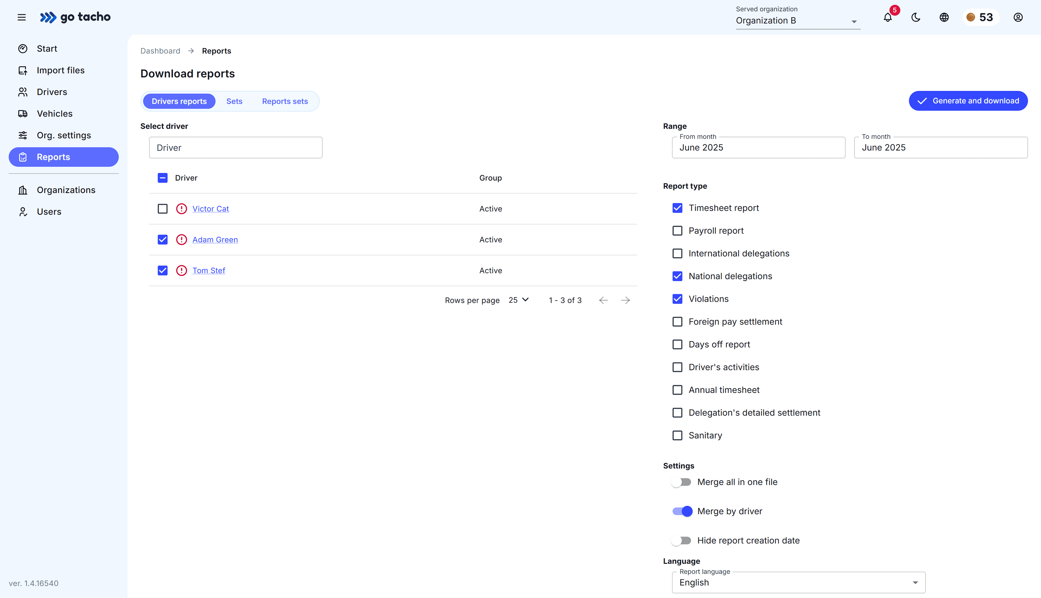Image resolution: width=1041 pixels, height=598 pixels.
Task: Open the Drivers section in the sidebar
Action: click(x=52, y=92)
